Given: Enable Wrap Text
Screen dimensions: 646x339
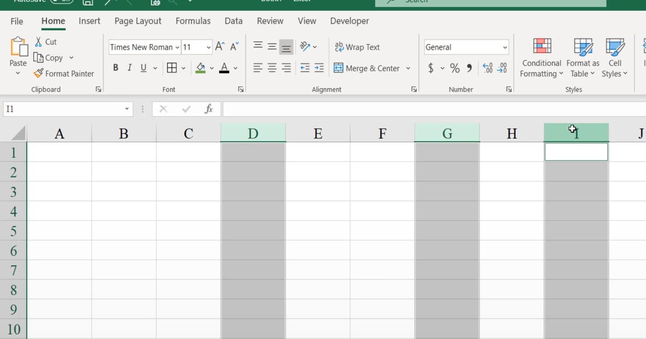Looking at the screenshot, I should tap(357, 47).
